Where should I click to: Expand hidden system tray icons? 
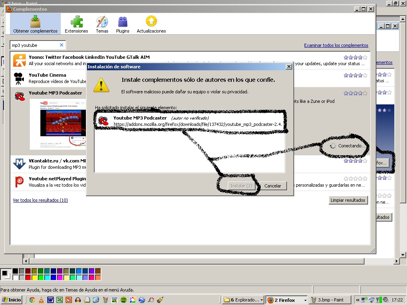click(x=357, y=300)
